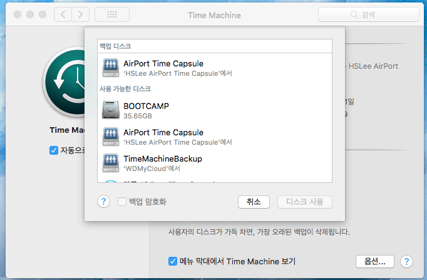Click the 백업 디스크 header
427x280 pixels.
pos(115,46)
